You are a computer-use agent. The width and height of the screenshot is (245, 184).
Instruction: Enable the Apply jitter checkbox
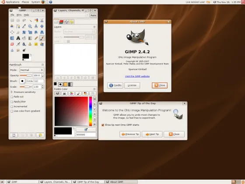12,102
